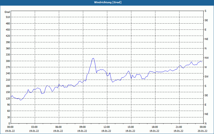Click the Grad unit label on y-axis
This screenshot has height=134, width=214.
[x=7, y=12]
